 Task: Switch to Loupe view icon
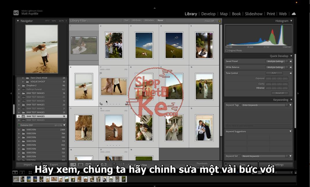[81, 165]
